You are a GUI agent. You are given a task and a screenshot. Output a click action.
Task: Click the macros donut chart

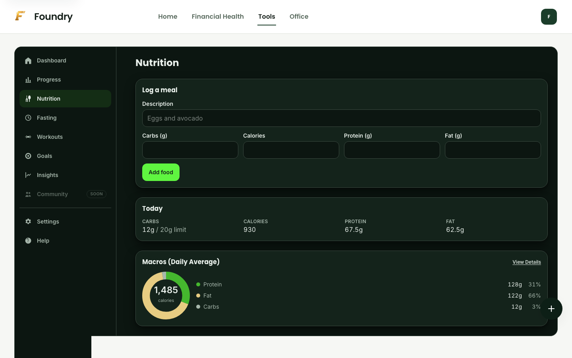pyautogui.click(x=166, y=296)
